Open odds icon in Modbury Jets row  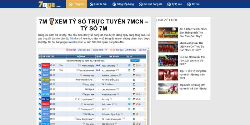pyautogui.click(x=137, y=75)
